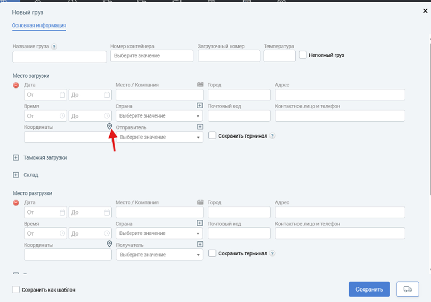Remove unloading place with red minus icon

click(x=16, y=203)
